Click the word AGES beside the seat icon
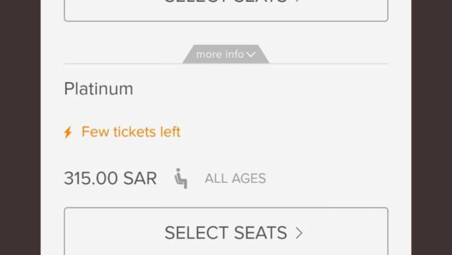 pos(249,178)
